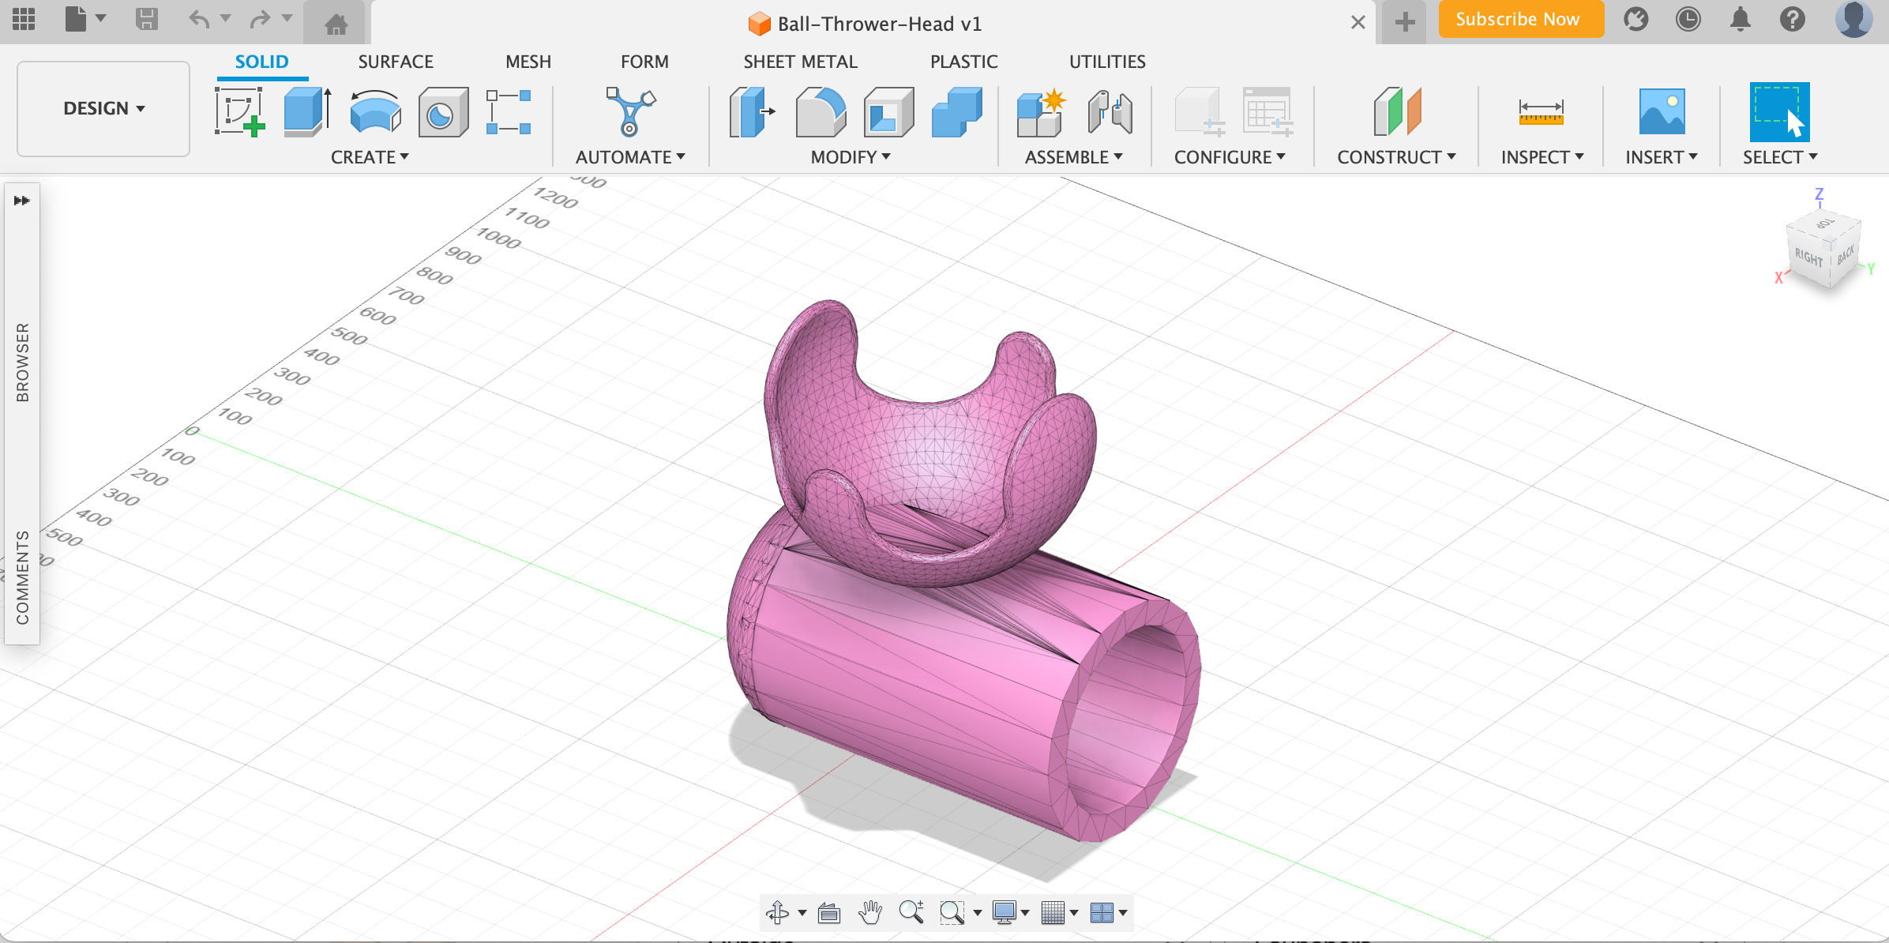This screenshot has height=943, width=1889.
Task: Click the Subscribe Now button
Action: (x=1520, y=19)
